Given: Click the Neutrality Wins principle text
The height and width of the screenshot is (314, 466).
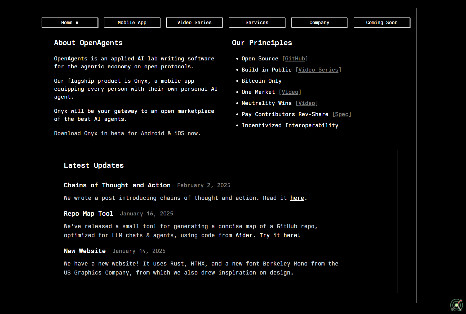Looking at the screenshot, I should [x=267, y=103].
